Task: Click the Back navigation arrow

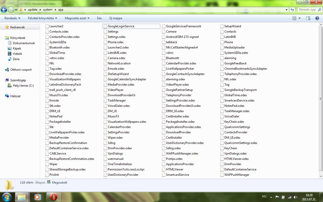Action: 4,10
